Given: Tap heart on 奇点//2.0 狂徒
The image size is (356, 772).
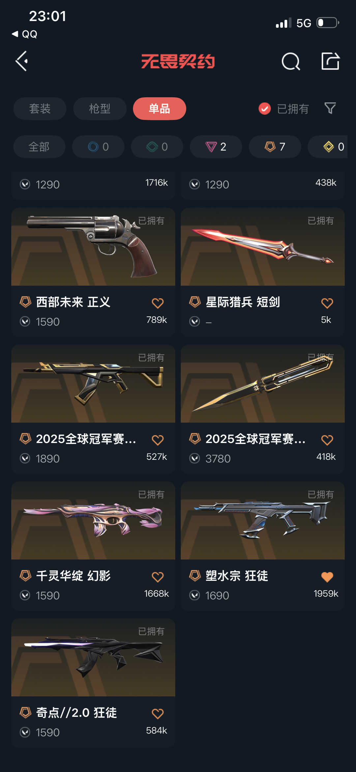Looking at the screenshot, I should pos(158,714).
